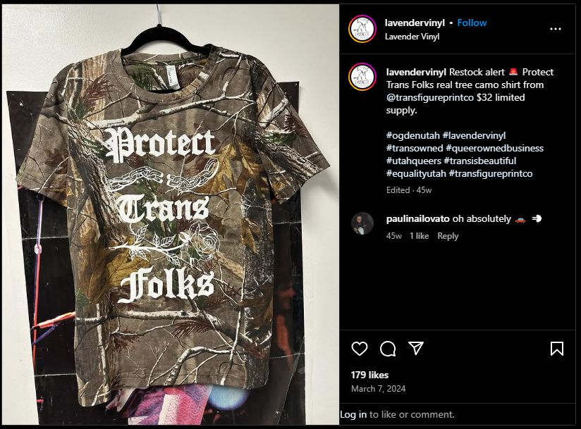Like the post with the heart icon
581x429 pixels.
(x=359, y=349)
